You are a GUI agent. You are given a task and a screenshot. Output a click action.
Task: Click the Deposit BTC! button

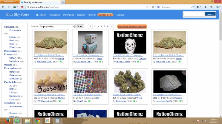tap(105, 15)
